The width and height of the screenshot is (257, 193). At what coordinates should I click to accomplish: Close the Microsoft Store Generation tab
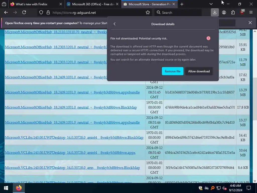click(x=174, y=4)
